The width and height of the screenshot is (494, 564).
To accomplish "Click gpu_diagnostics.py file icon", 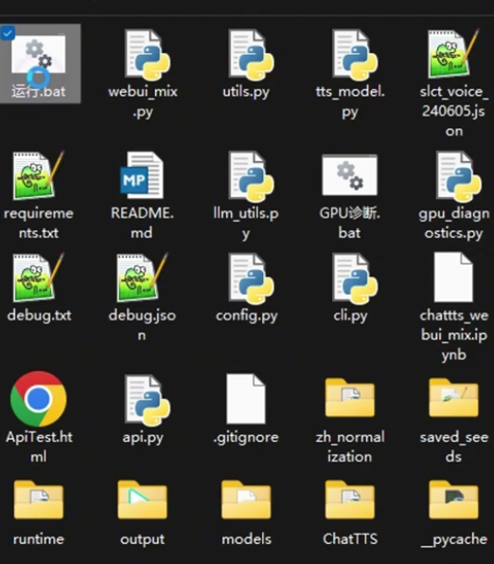I will point(458,176).
